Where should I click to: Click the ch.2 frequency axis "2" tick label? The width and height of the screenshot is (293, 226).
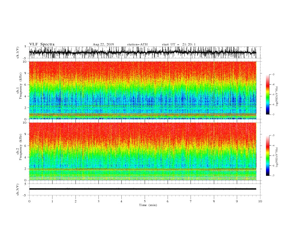[x=26, y=169]
